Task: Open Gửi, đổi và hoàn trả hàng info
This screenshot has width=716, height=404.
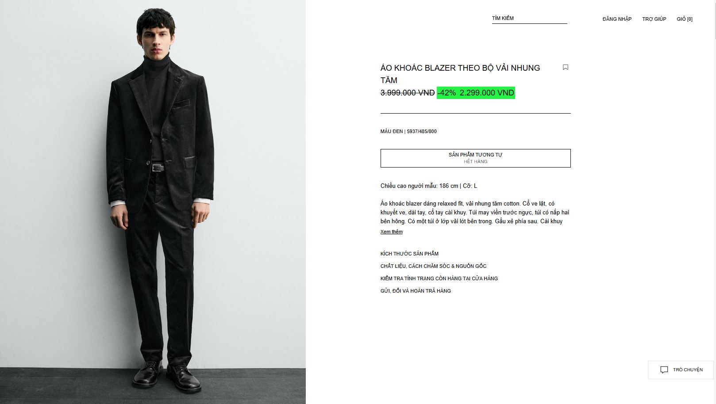Action: pos(416,291)
